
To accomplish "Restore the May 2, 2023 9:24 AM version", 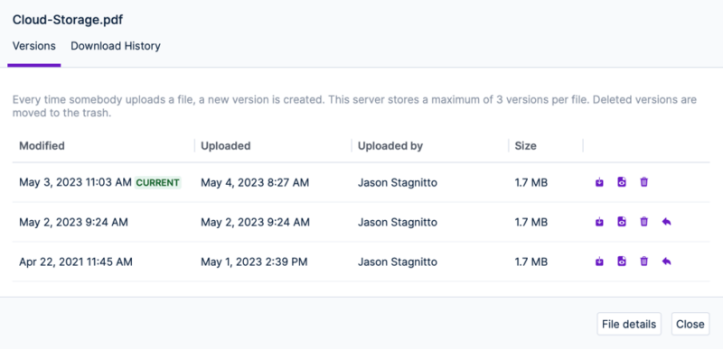I will (666, 222).
